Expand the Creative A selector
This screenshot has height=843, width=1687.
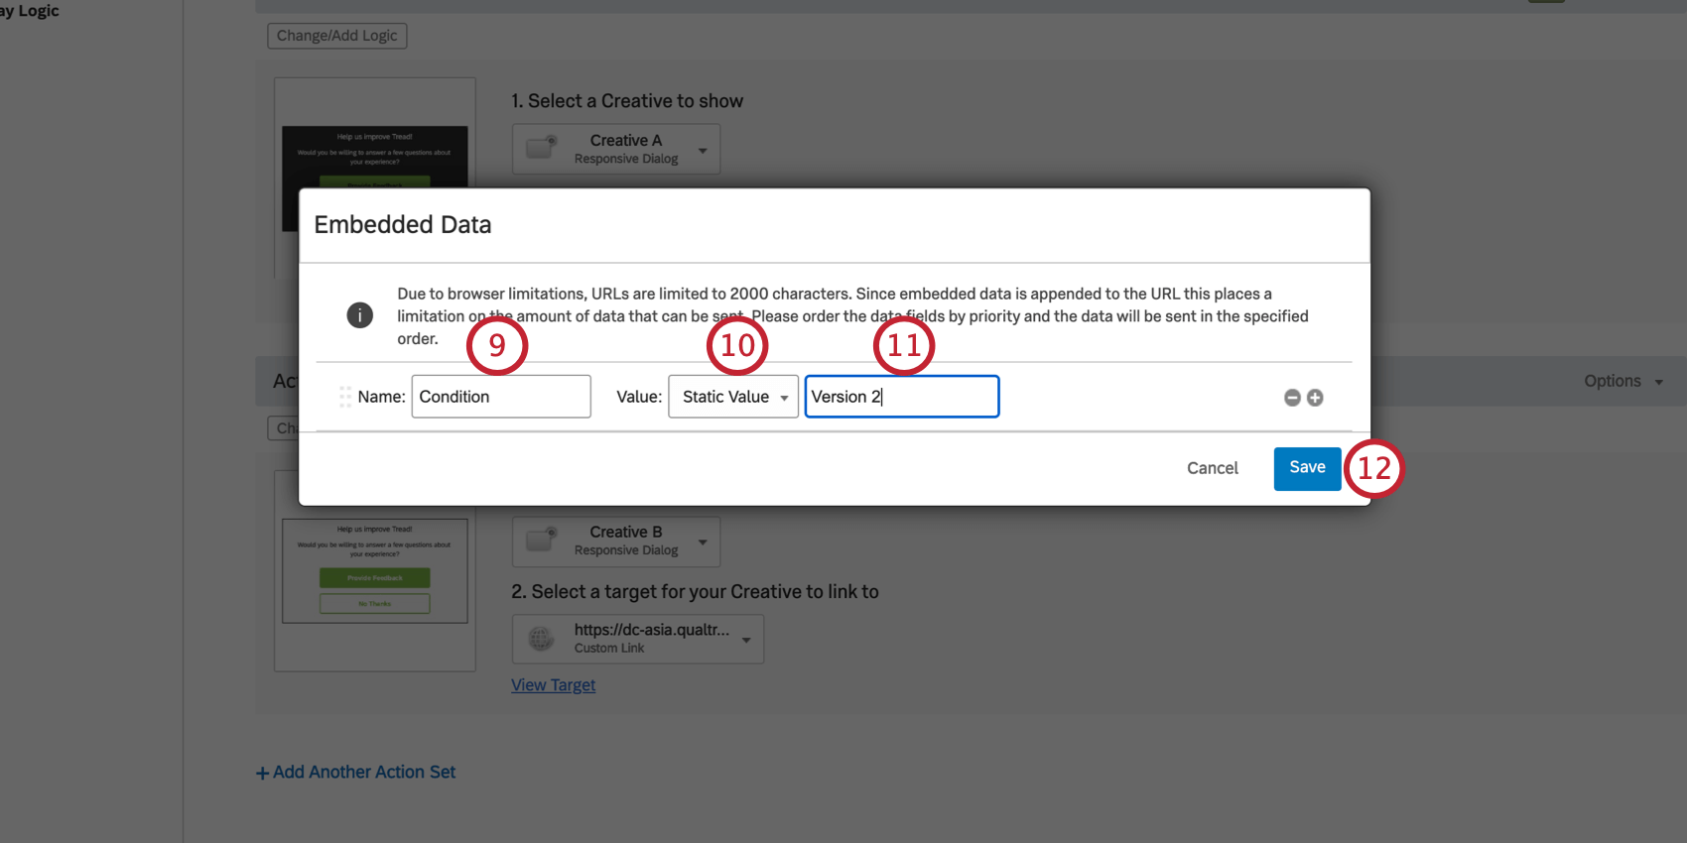tap(703, 151)
